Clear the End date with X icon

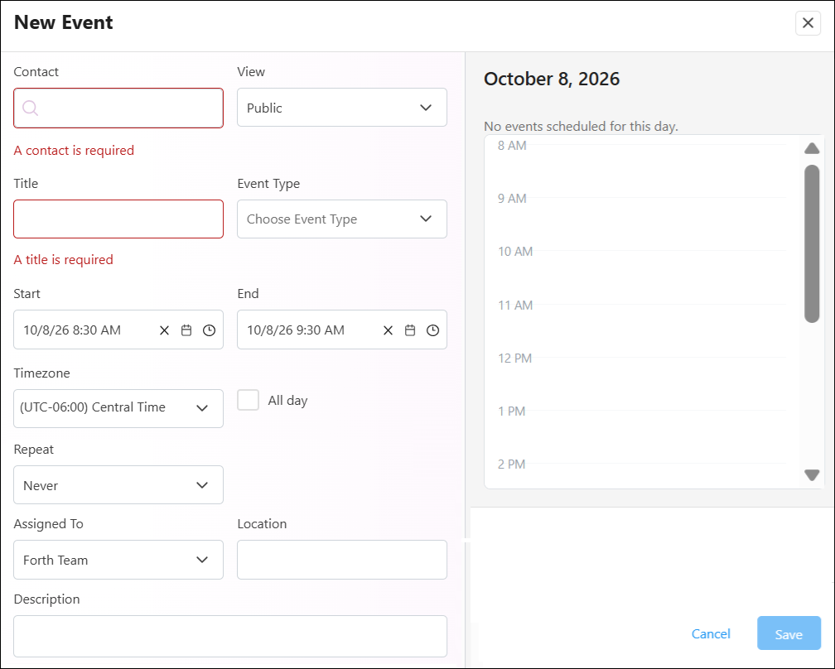389,330
